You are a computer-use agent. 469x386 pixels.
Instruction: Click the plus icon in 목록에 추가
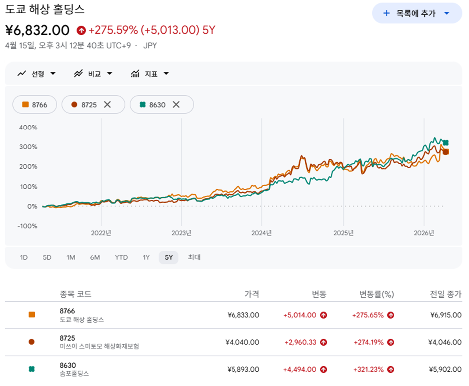pyautogui.click(x=386, y=13)
